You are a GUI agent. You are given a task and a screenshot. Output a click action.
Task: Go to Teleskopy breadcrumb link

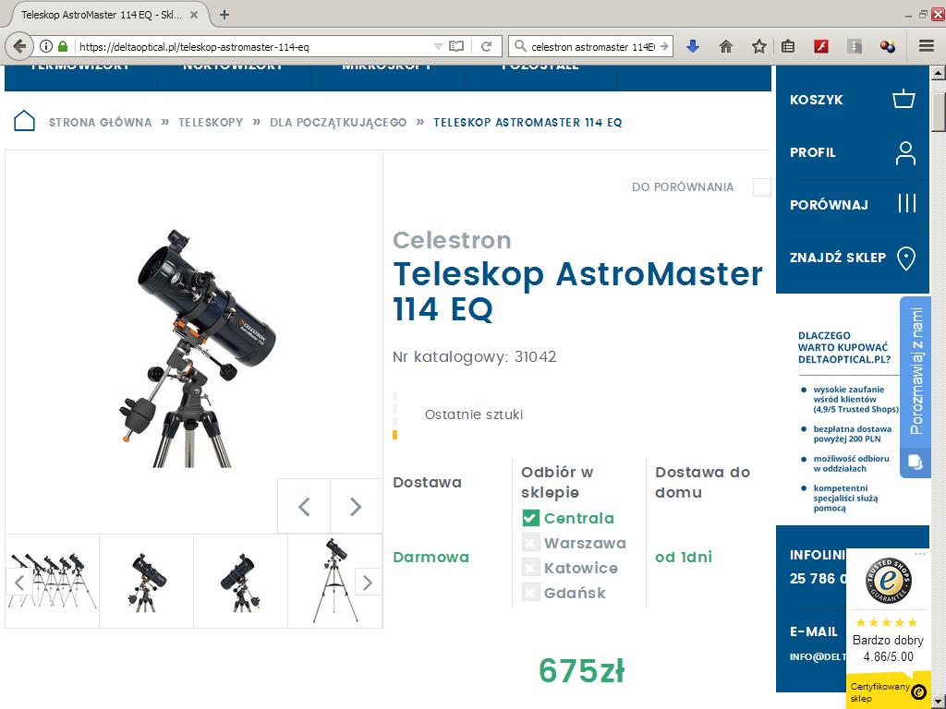point(211,123)
